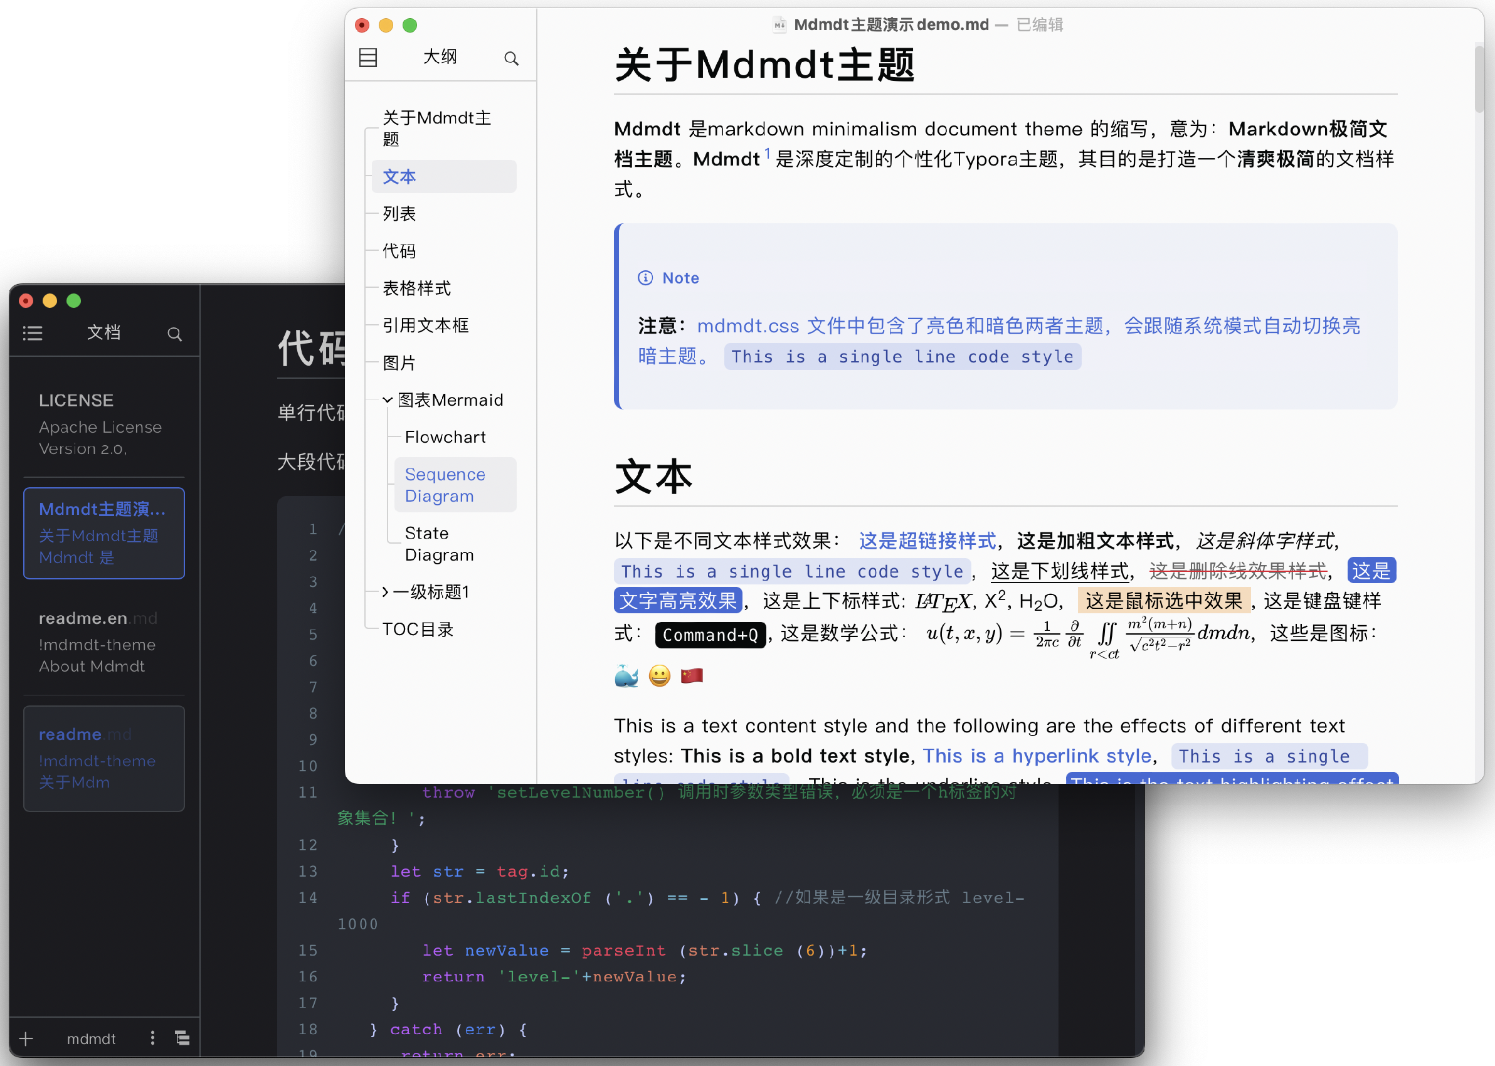Jump to 代码 section in outline
The image size is (1495, 1066).
point(399,251)
